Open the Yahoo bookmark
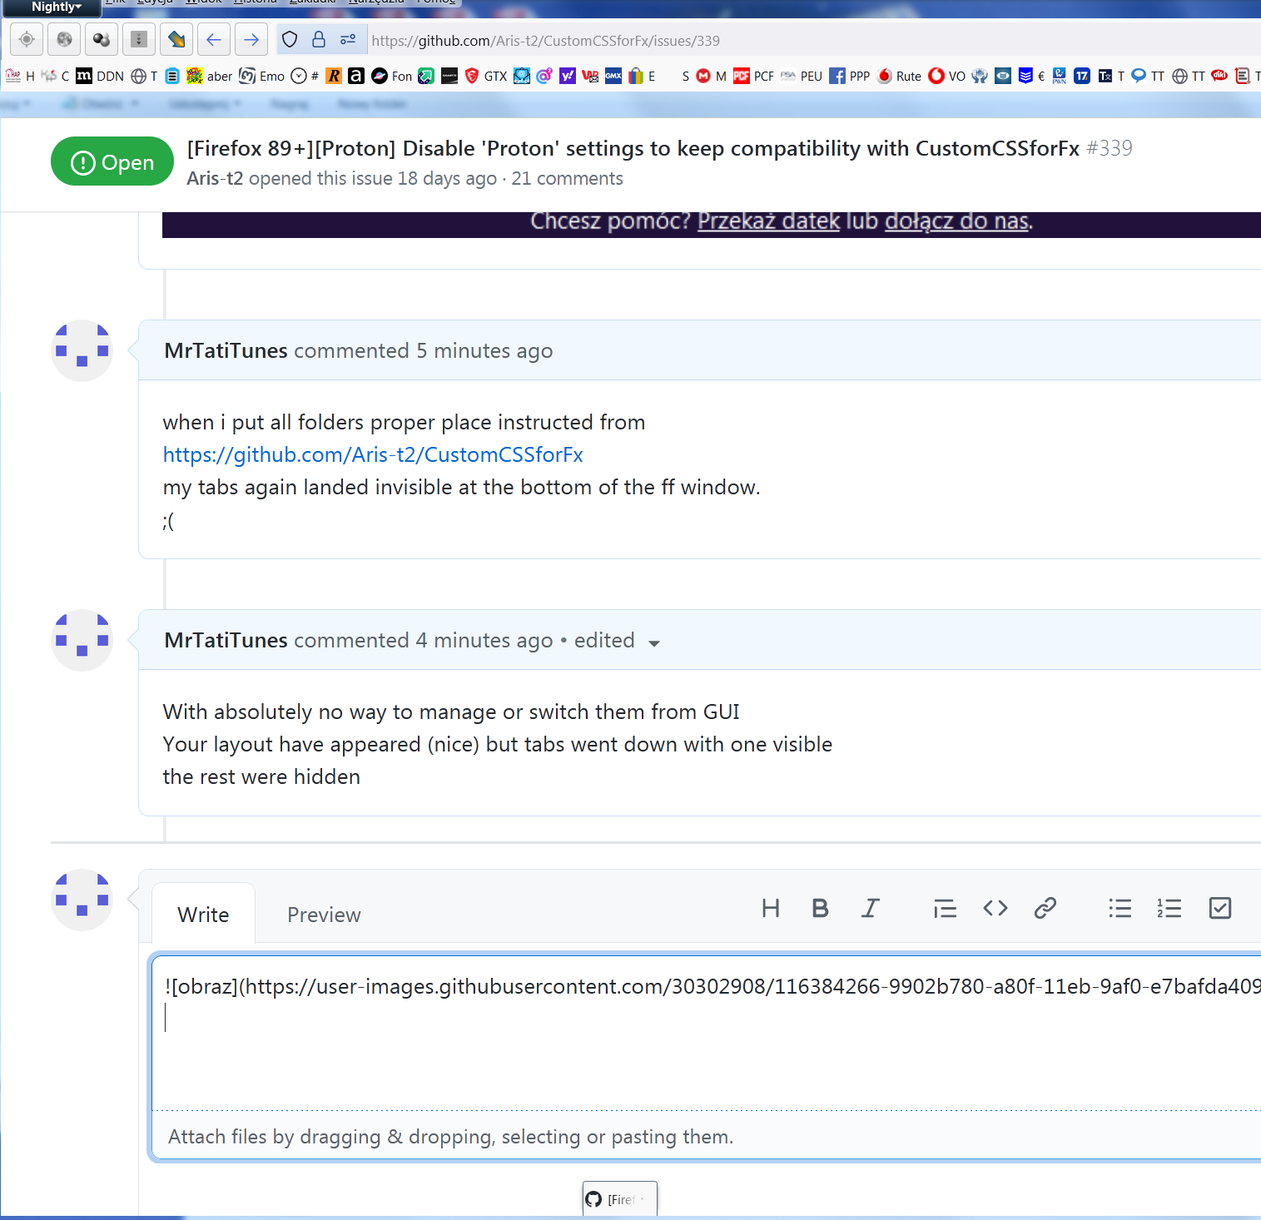The width and height of the screenshot is (1261, 1220). pyautogui.click(x=568, y=76)
